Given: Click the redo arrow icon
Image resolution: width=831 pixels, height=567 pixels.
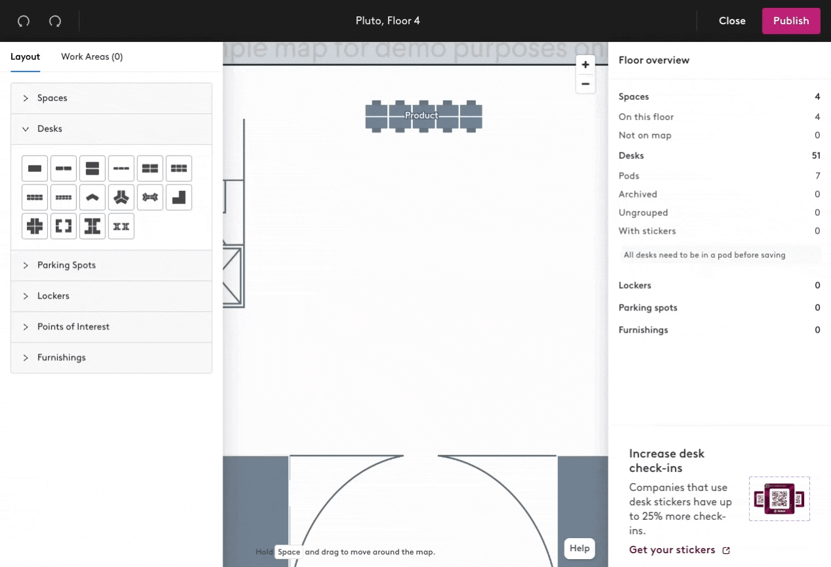Looking at the screenshot, I should pos(55,21).
